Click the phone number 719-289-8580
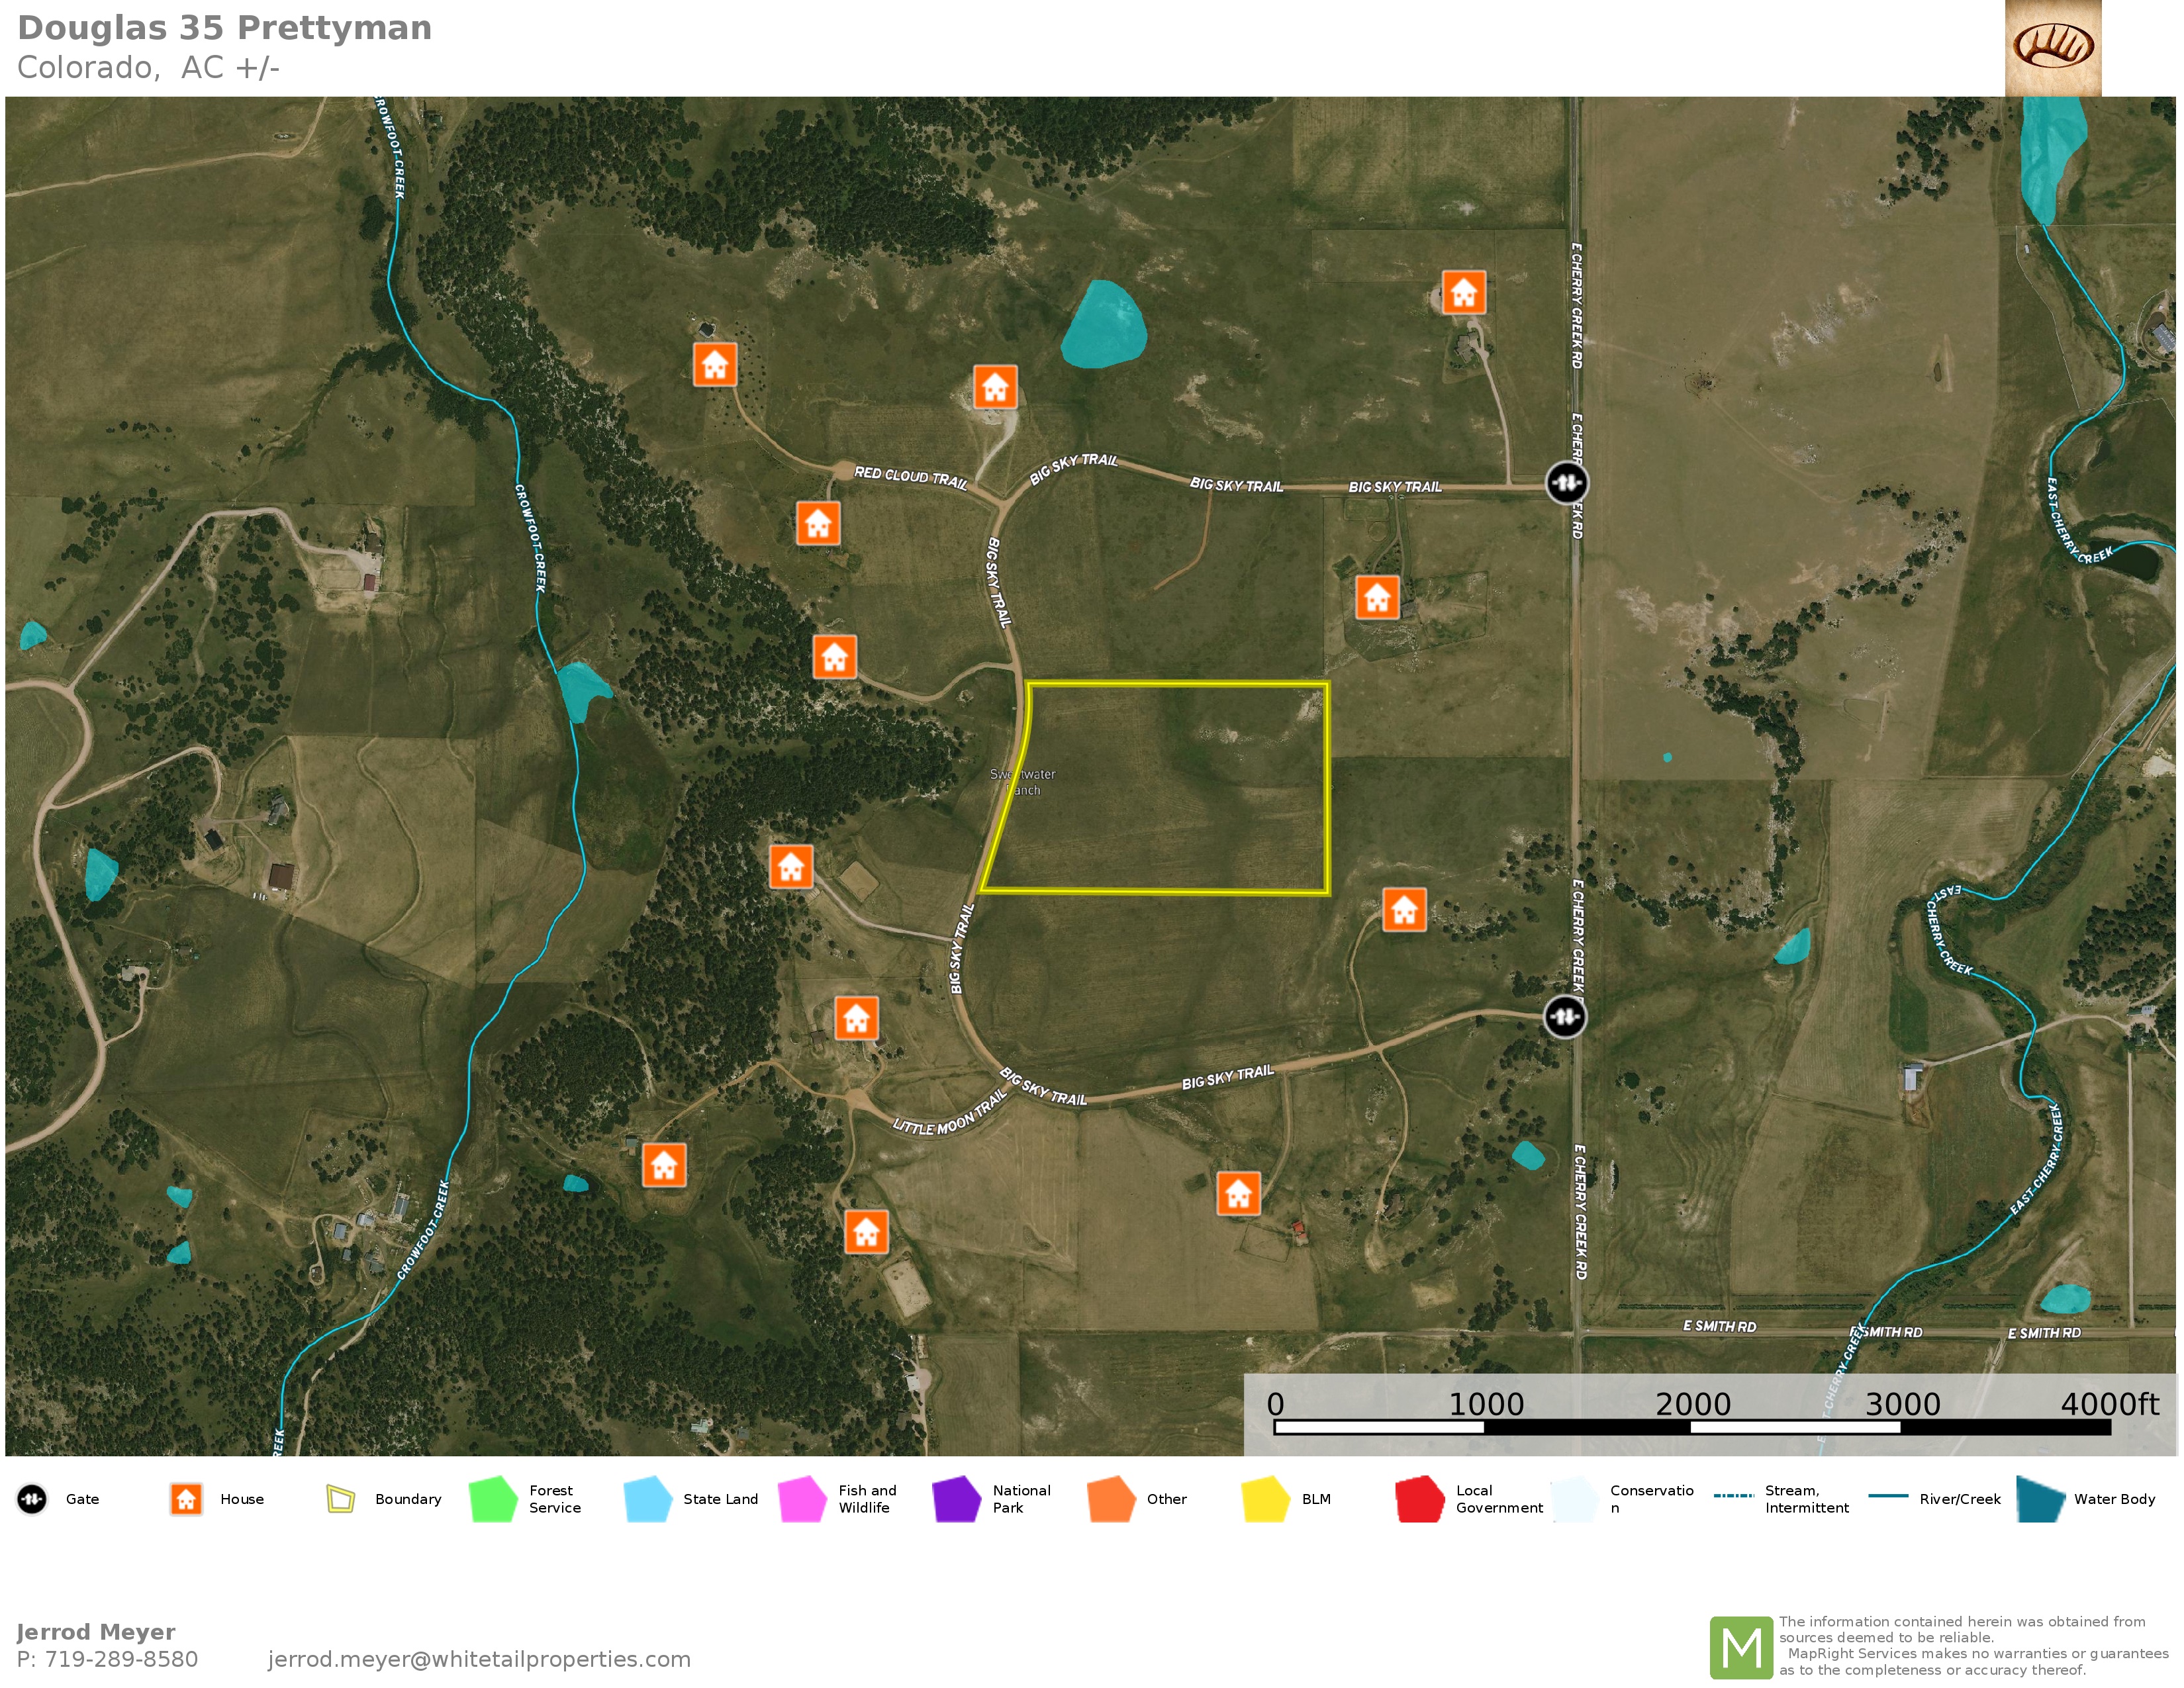This screenshot has width=2184, height=1688. [x=121, y=1659]
